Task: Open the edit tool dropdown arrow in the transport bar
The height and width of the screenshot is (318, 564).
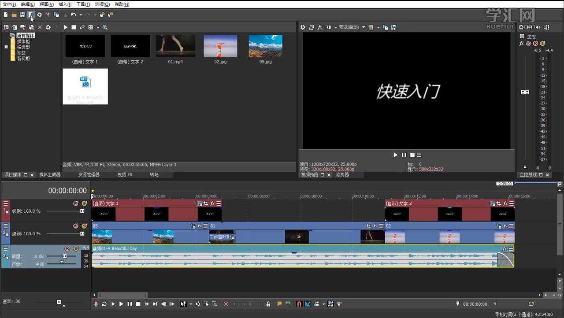Action: point(191,304)
